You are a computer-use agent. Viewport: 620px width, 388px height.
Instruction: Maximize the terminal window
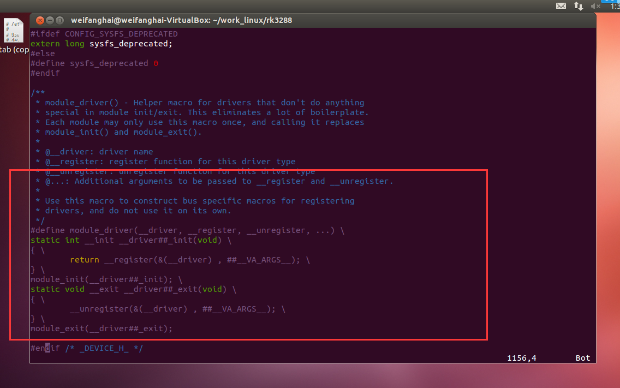(59, 20)
